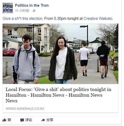Open the Creative Waikato link

(x=98, y=19)
